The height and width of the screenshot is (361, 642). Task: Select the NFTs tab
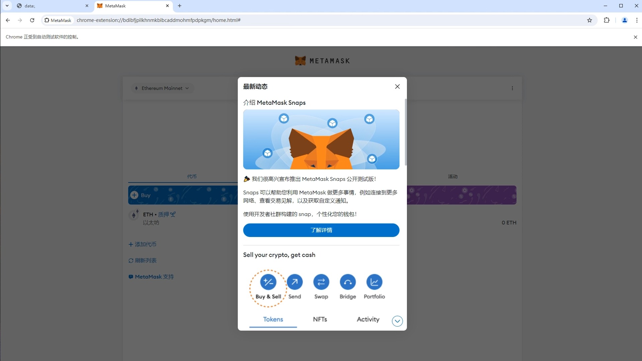320,319
